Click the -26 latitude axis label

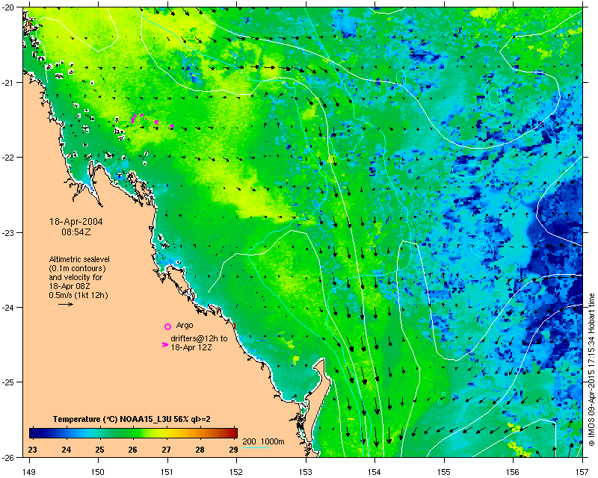[8, 457]
